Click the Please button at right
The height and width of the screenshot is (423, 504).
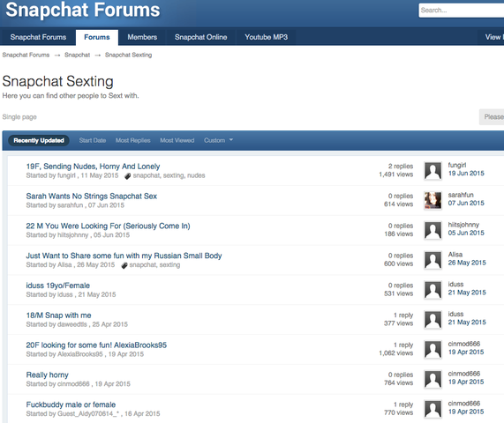tap(492, 117)
